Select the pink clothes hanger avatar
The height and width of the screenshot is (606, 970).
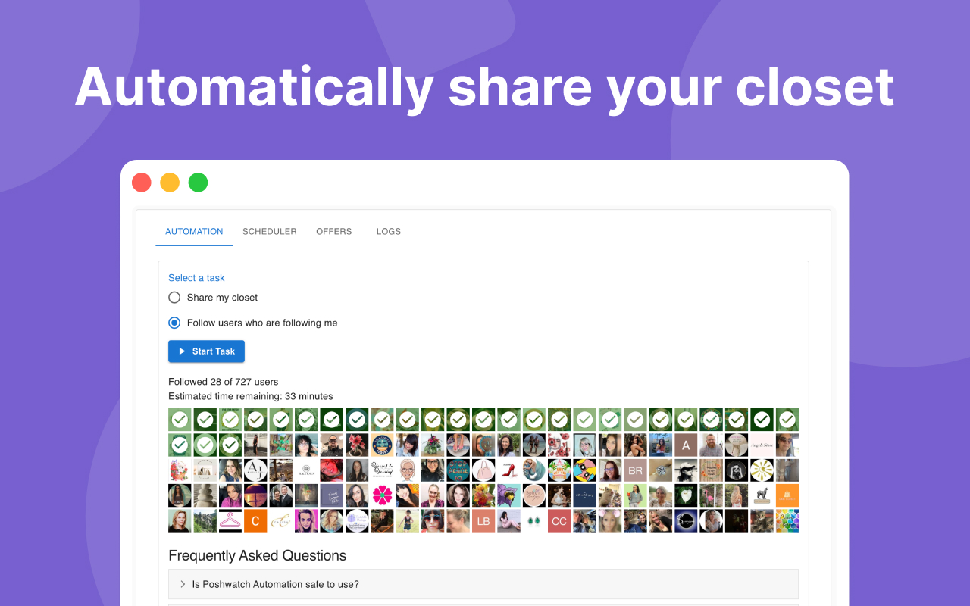[230, 520]
